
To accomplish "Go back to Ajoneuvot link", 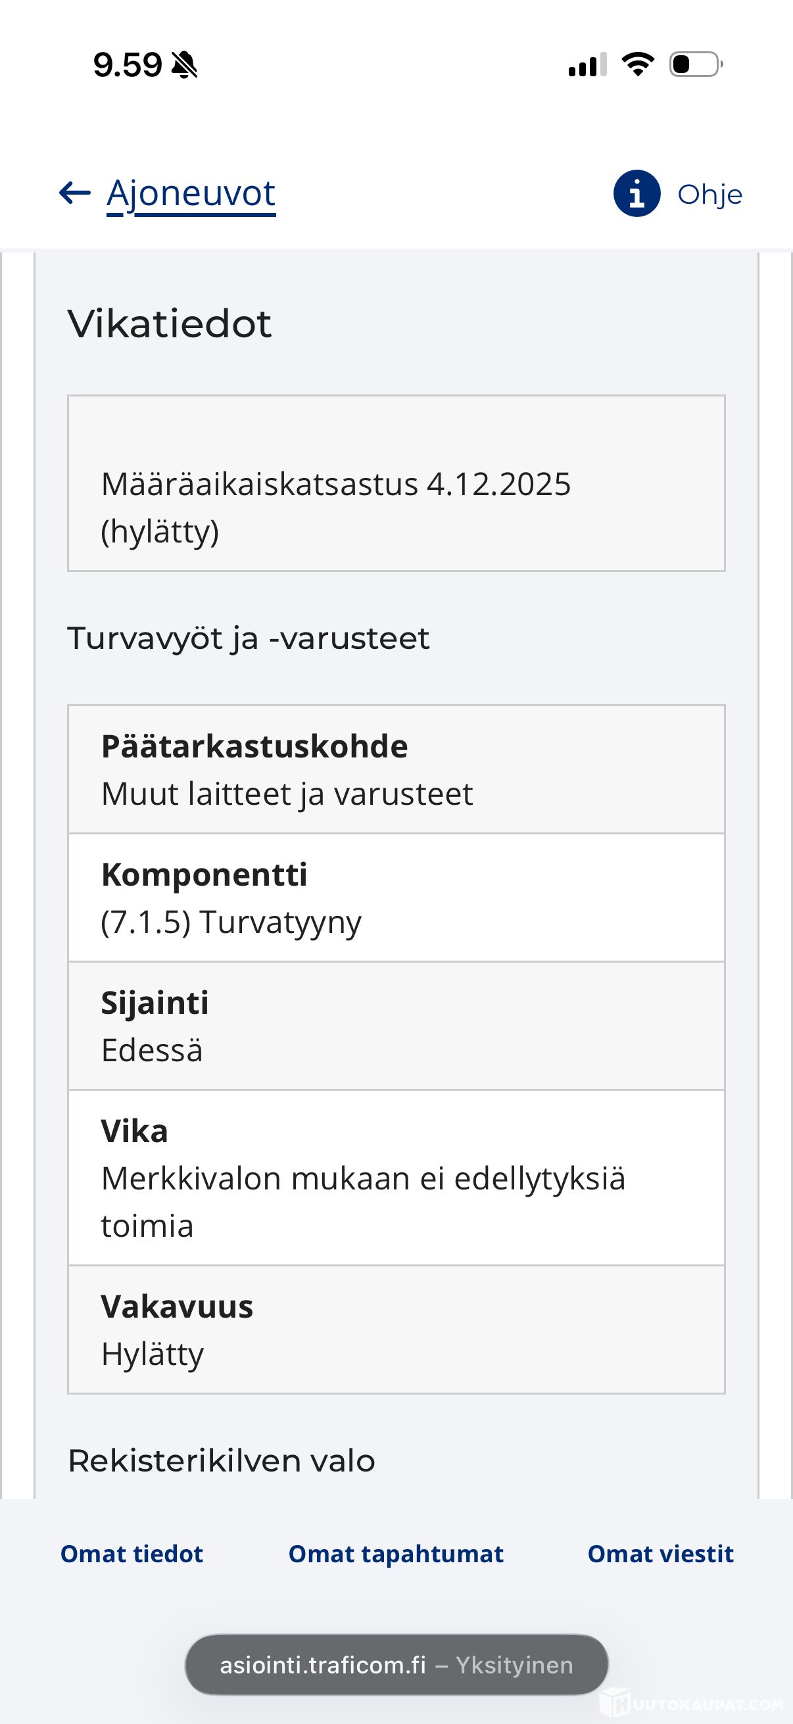I will (x=191, y=193).
